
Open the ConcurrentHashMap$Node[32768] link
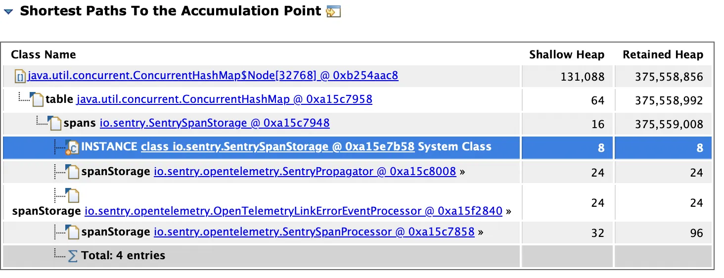[x=213, y=76]
